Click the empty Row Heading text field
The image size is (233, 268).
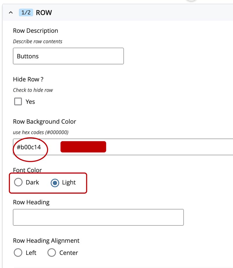point(98,217)
